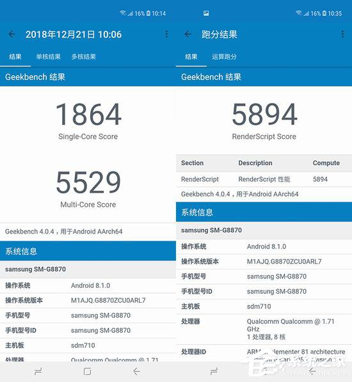Tap the recent apps icon on left phone
This screenshot has height=382, width=352.
pyautogui.click(x=38, y=371)
